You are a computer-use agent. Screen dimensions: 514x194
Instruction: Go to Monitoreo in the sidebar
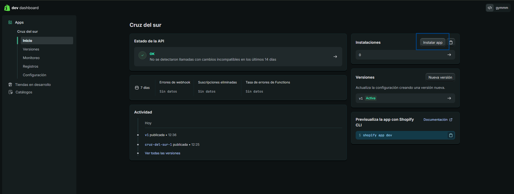point(31,58)
